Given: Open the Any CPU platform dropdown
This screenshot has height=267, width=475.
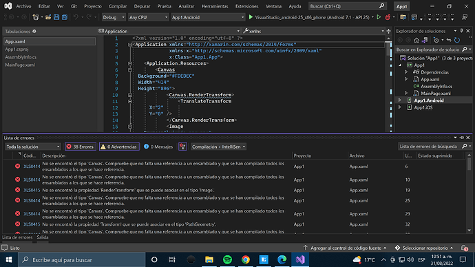Looking at the screenshot, I should click(148, 17).
